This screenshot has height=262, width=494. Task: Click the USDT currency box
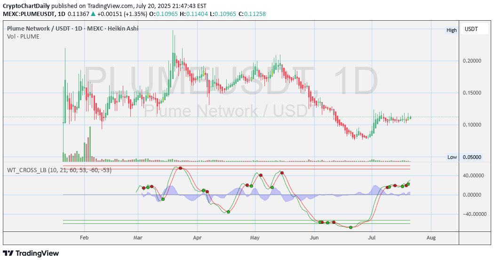475,29
